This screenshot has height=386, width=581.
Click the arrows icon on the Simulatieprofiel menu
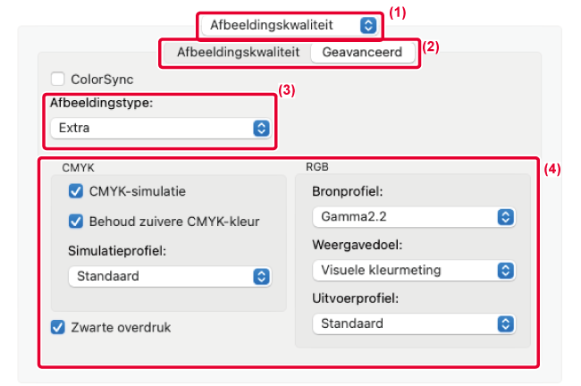tap(261, 276)
